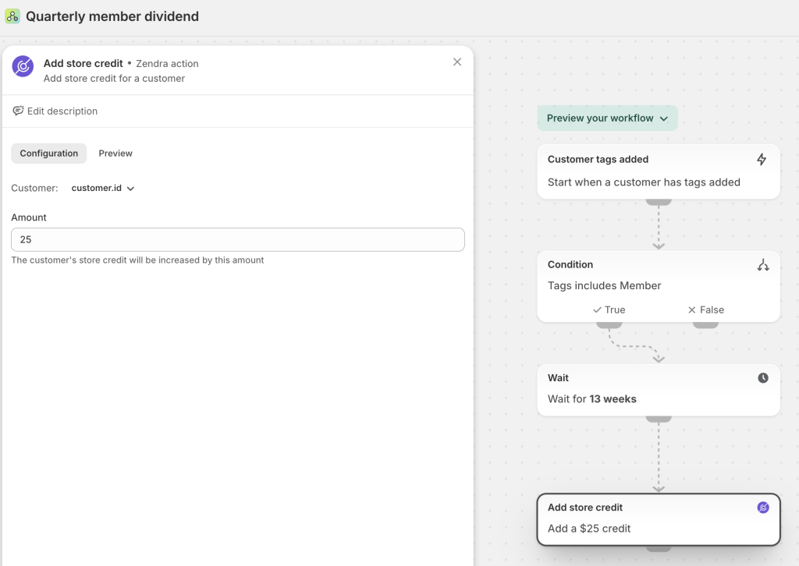Click the text 'Tags includes Member'
The image size is (799, 566).
pos(605,285)
